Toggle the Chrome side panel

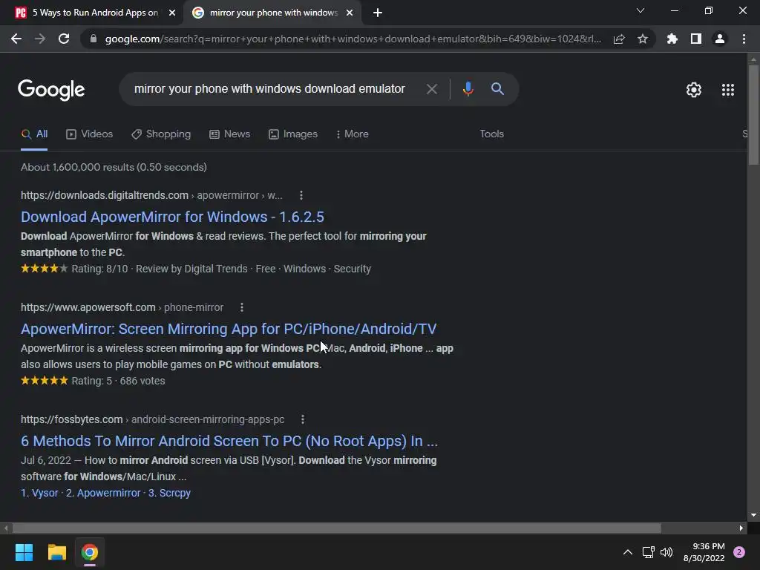point(696,39)
